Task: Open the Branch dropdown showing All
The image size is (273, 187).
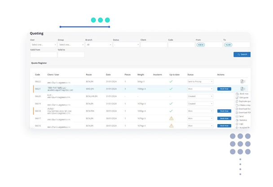Action: click(x=99, y=45)
